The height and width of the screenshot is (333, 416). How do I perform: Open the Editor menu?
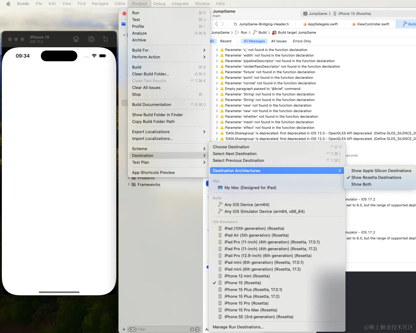click(120, 4)
